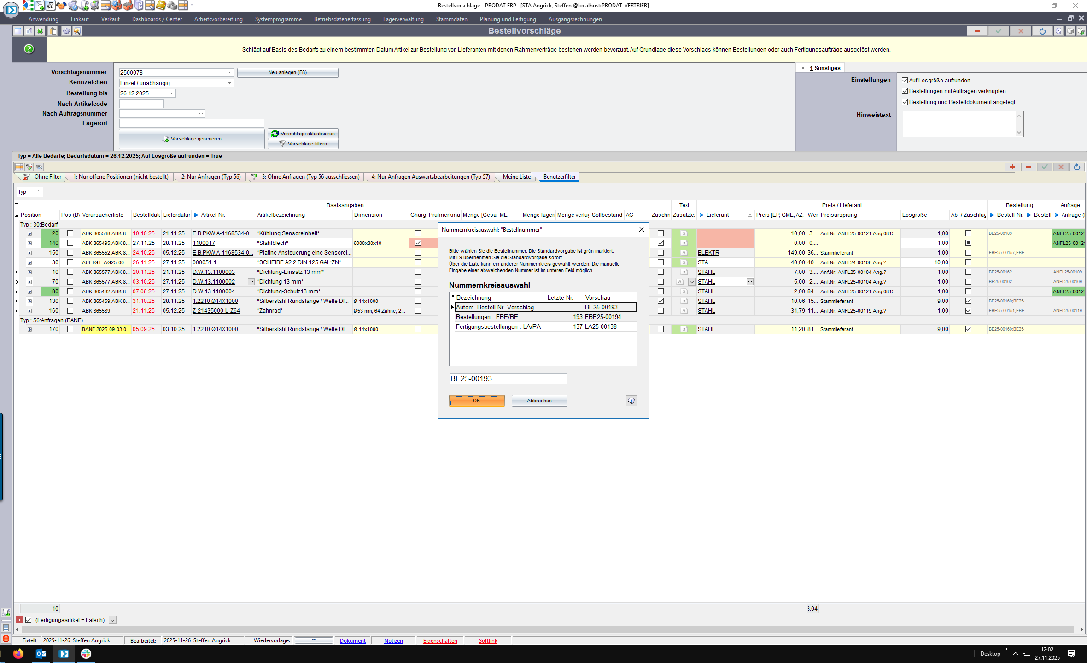Open the Bestellung bis date dropdown
Viewport: 1087px width, 663px height.
coord(171,93)
